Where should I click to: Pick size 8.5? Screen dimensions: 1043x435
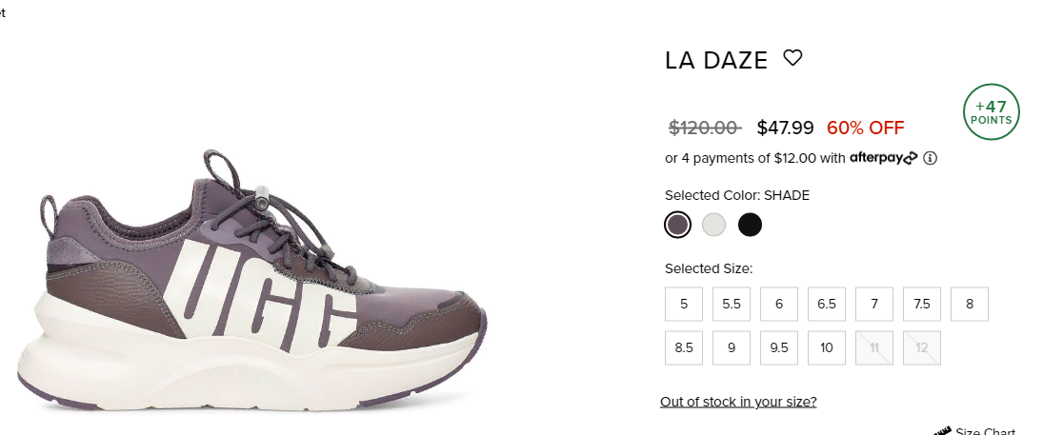[x=684, y=347]
